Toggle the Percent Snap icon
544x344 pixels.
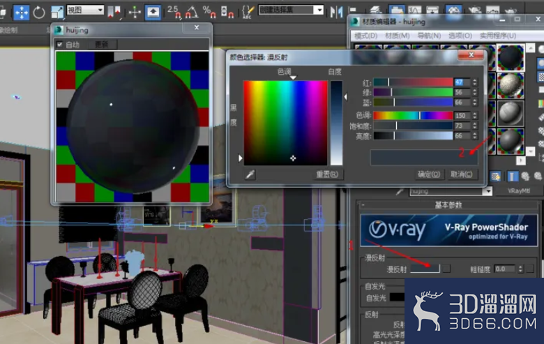pyautogui.click(x=209, y=12)
